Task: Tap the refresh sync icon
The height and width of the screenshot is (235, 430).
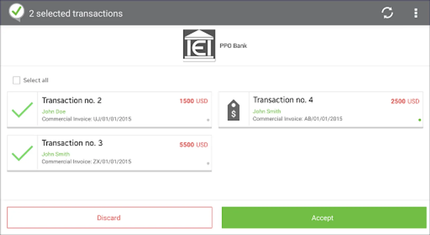Action: [387, 13]
